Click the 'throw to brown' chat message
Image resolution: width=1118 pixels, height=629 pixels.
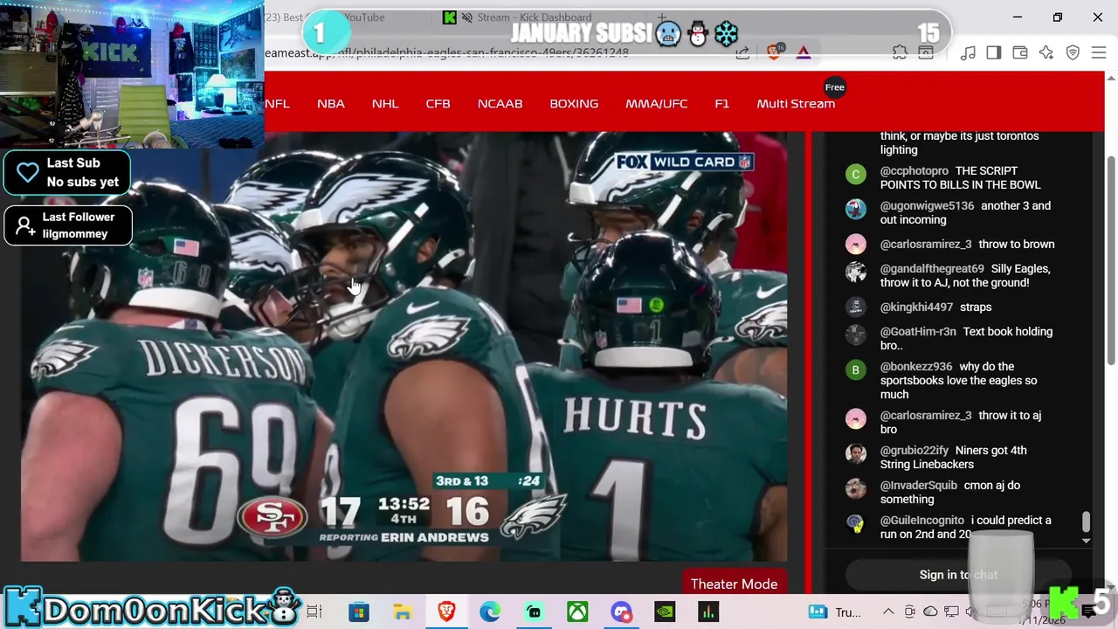coord(1017,244)
